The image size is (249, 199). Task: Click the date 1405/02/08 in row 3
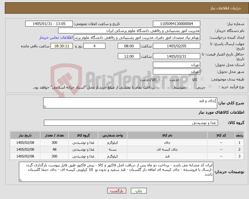pyautogui.click(x=25, y=156)
